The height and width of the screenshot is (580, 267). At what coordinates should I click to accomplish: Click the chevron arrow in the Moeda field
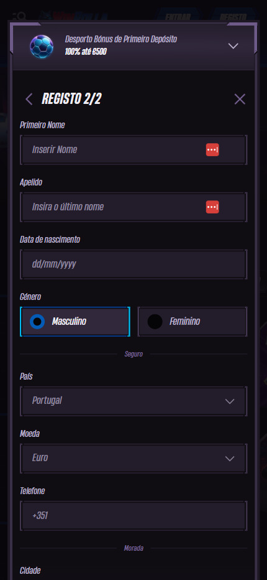(230, 459)
